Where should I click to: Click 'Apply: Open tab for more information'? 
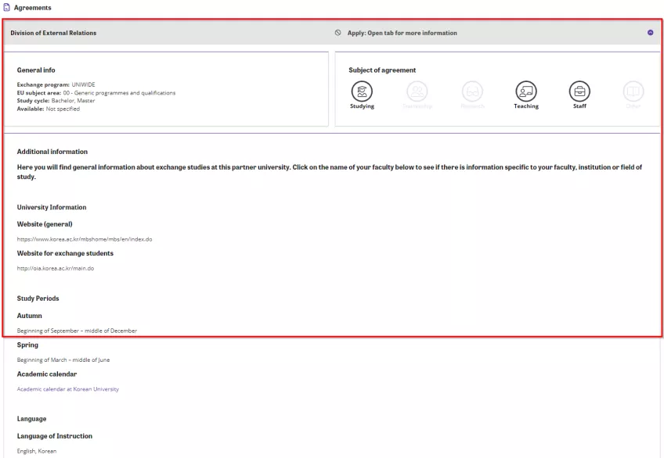[x=402, y=33]
